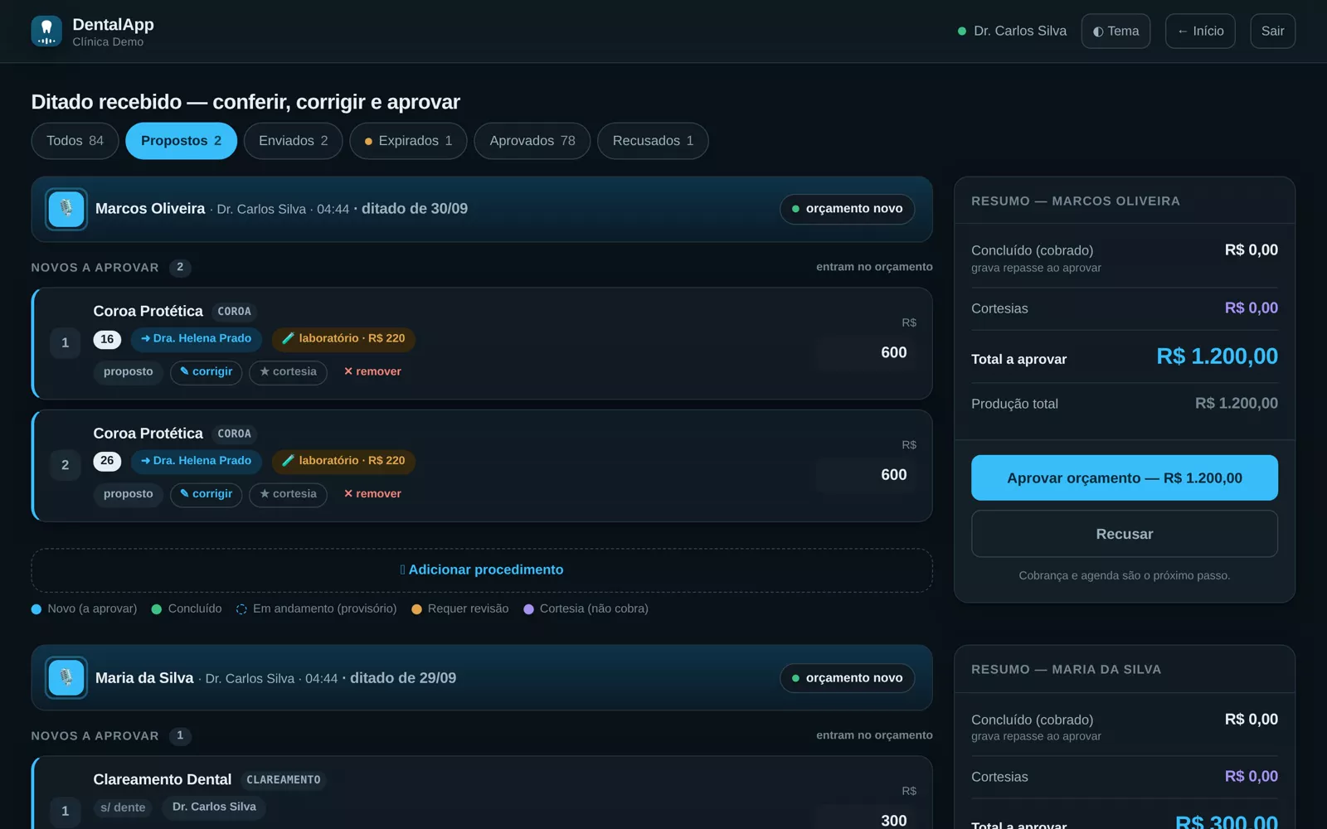Click Dra. Helena Prado chip on tooth 26
This screenshot has width=1327, height=829.
click(x=197, y=461)
